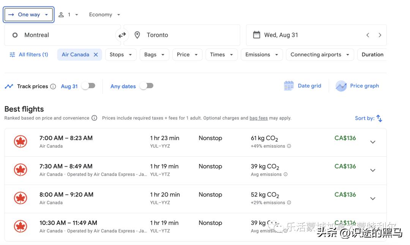
Task: Open the Economy cabin class dropdown
Action: (104, 15)
